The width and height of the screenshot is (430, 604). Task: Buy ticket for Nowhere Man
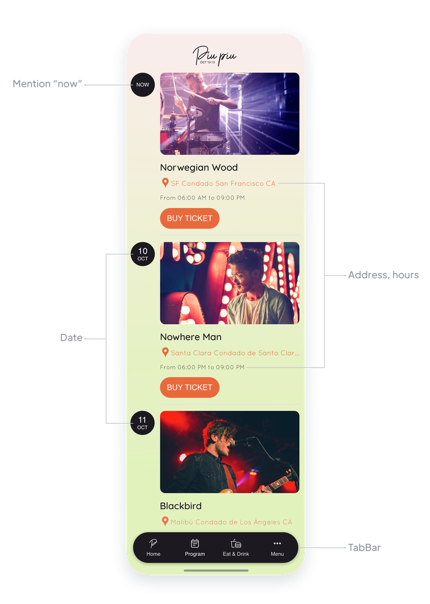pos(190,387)
